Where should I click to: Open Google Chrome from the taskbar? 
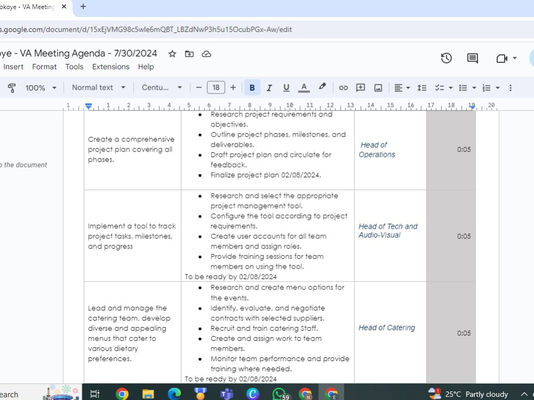pyautogui.click(x=122, y=394)
